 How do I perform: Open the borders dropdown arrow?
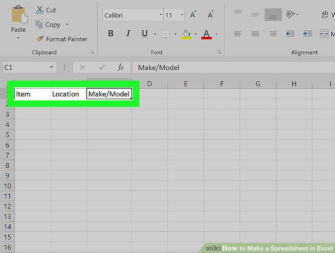(175, 34)
